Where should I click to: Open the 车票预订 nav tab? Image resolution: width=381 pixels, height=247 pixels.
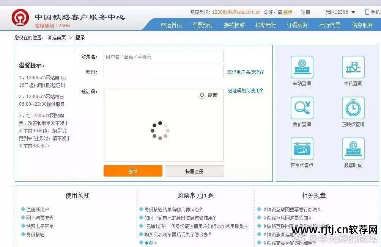pos(203,25)
